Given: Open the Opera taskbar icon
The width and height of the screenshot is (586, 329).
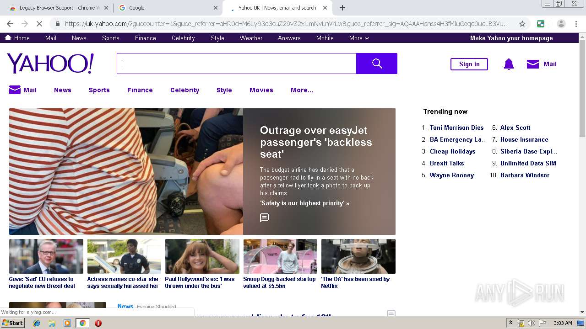Looking at the screenshot, I should [x=98, y=323].
